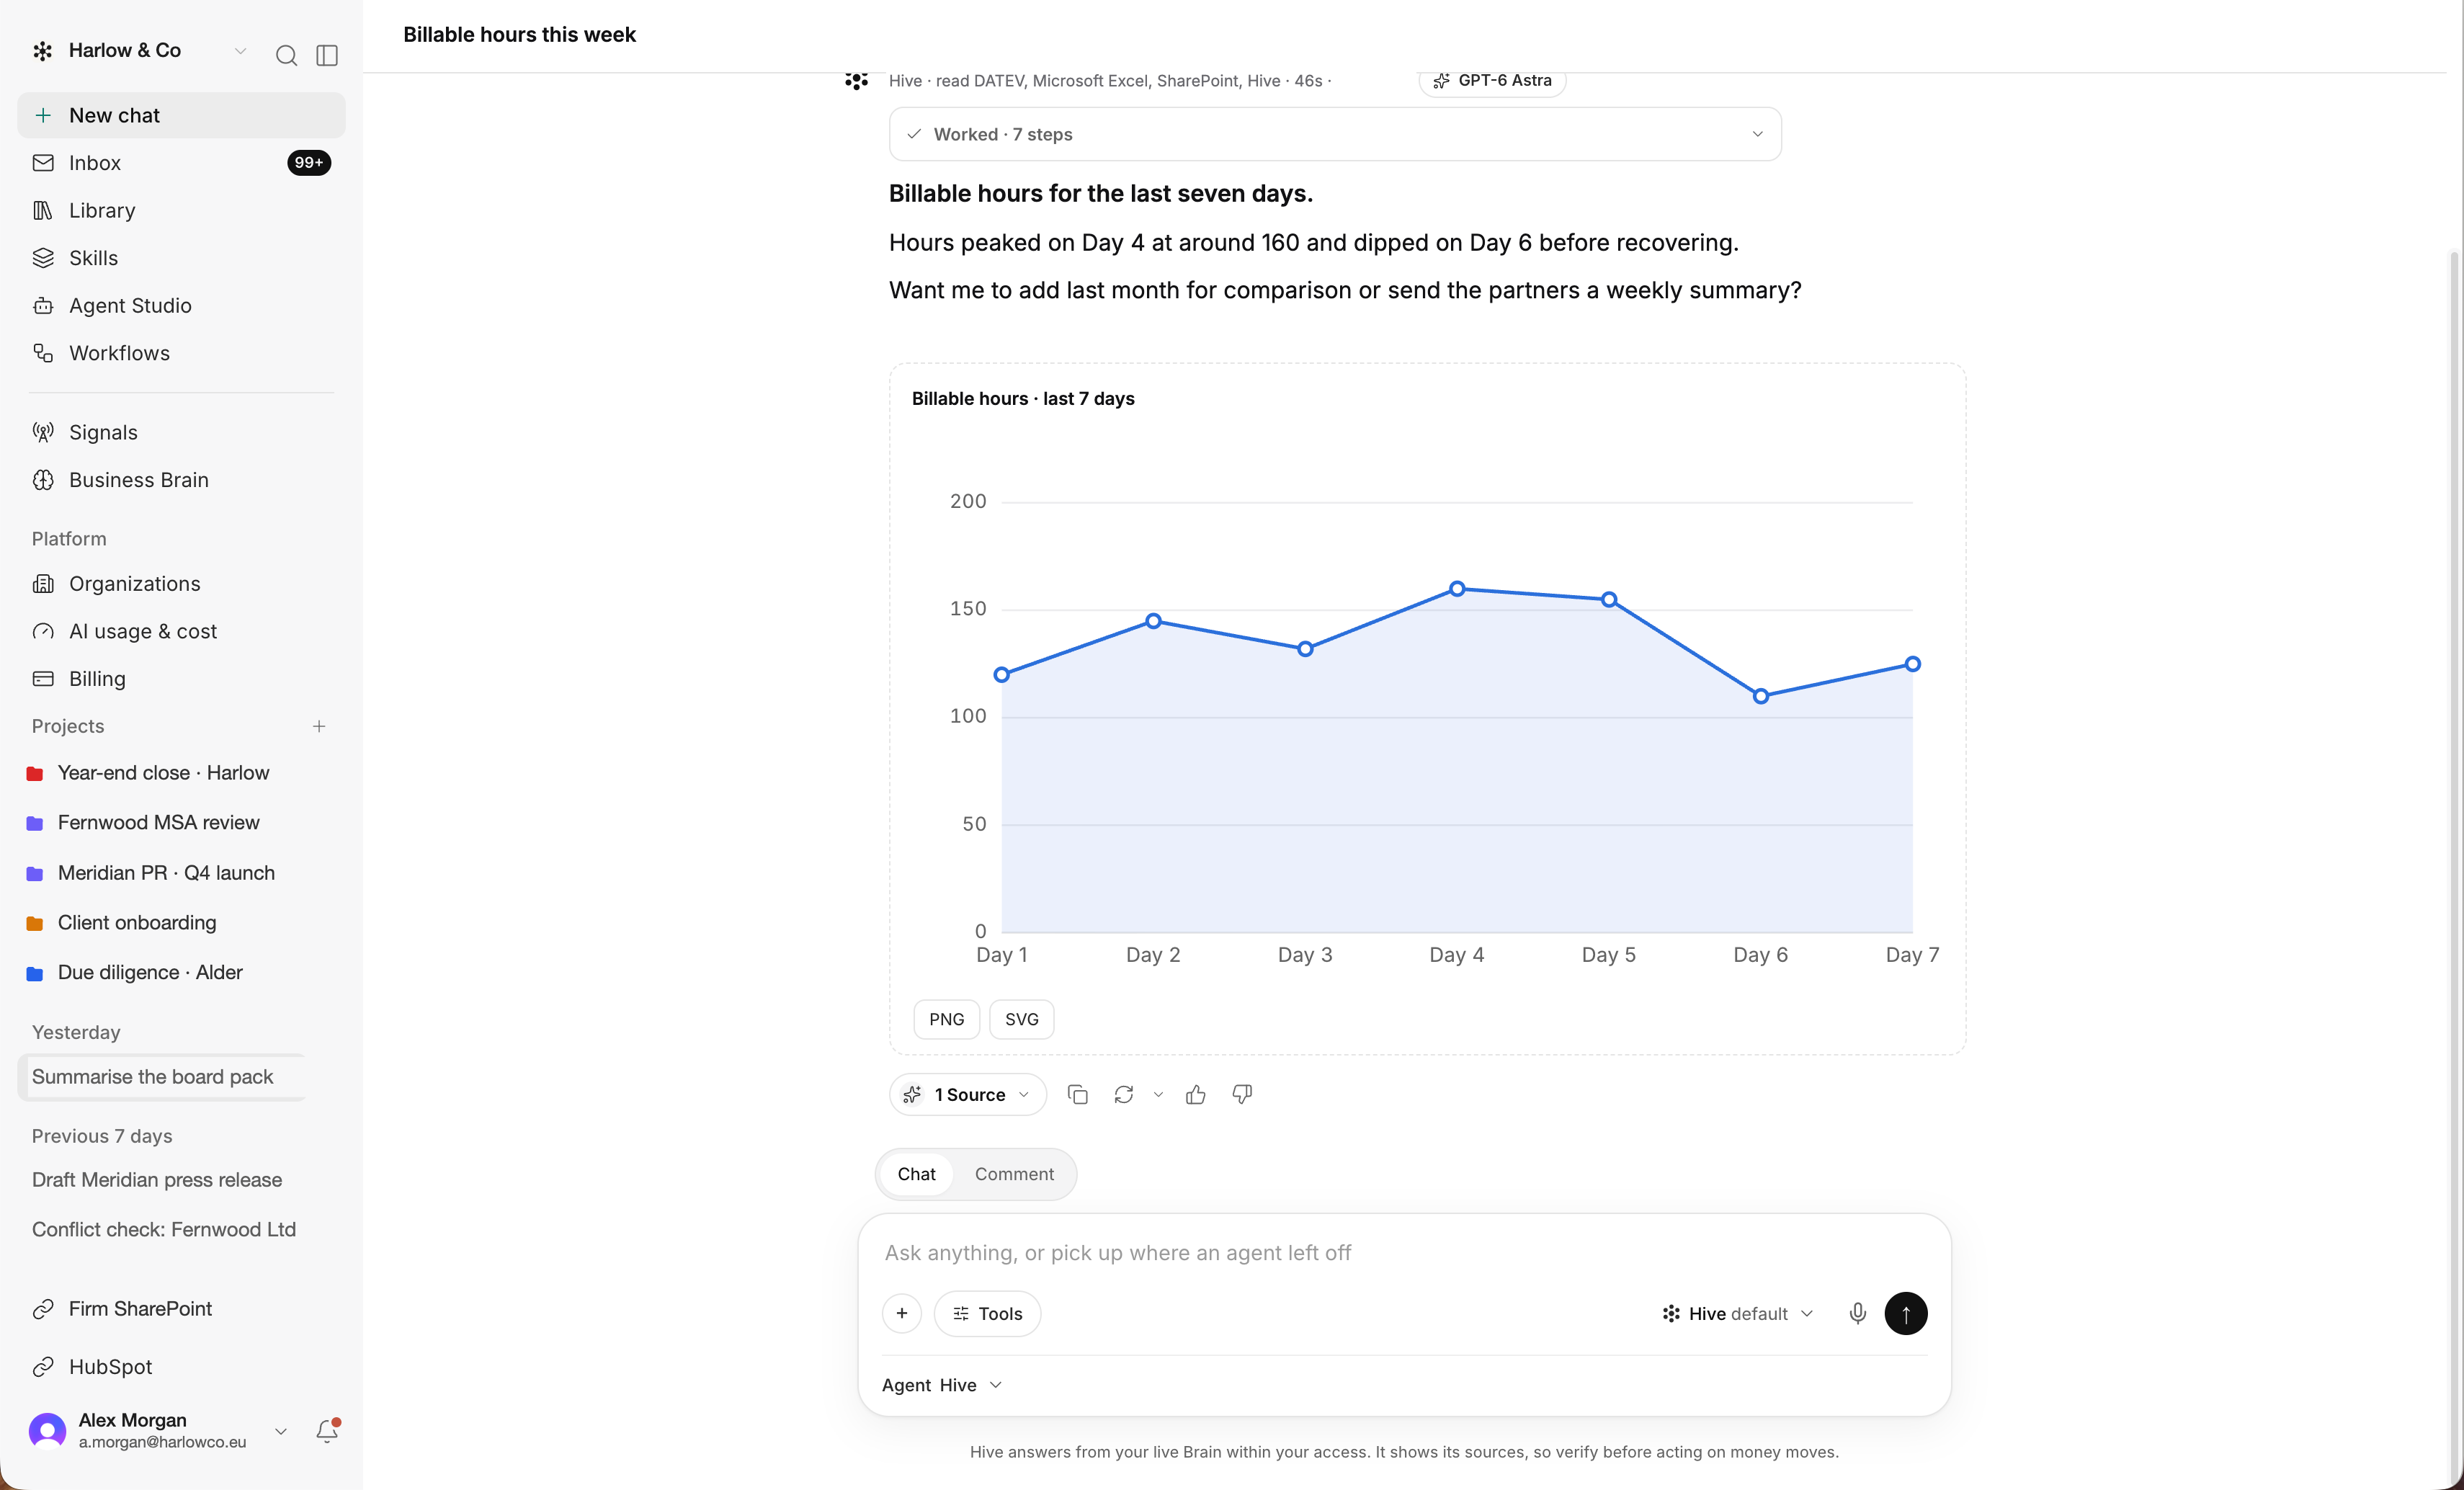Select the Chat tab

click(x=916, y=1174)
